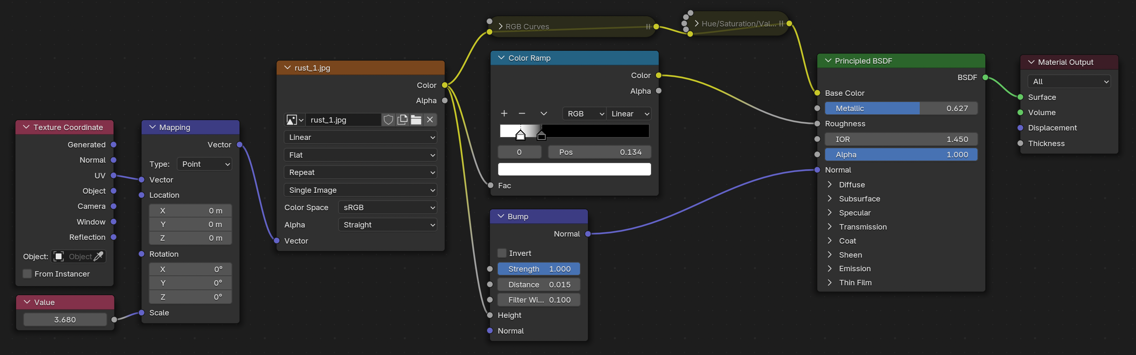1136x355 pixels.
Task: Click the Value node field showing 3.680
Action: pos(65,320)
